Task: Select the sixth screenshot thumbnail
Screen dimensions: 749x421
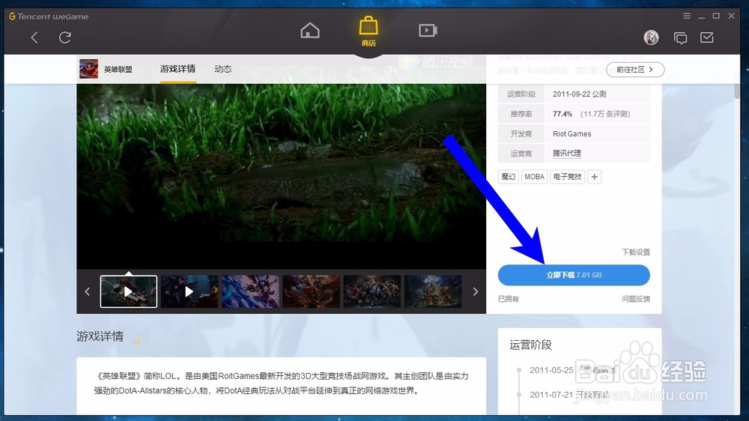Action: pyautogui.click(x=433, y=291)
